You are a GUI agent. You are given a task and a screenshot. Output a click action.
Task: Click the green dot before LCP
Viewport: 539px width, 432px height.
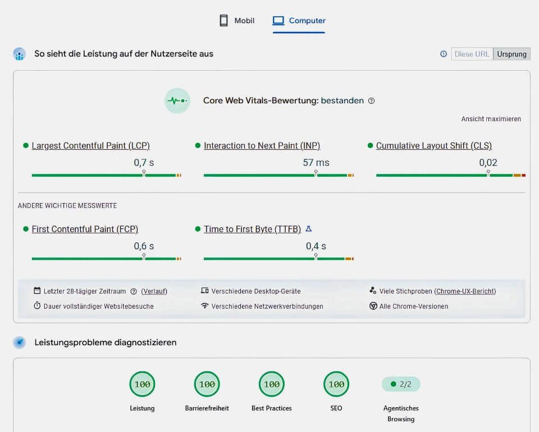pos(25,146)
